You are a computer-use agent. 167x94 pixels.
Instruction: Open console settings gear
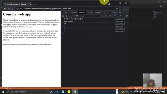click(x=127, y=16)
